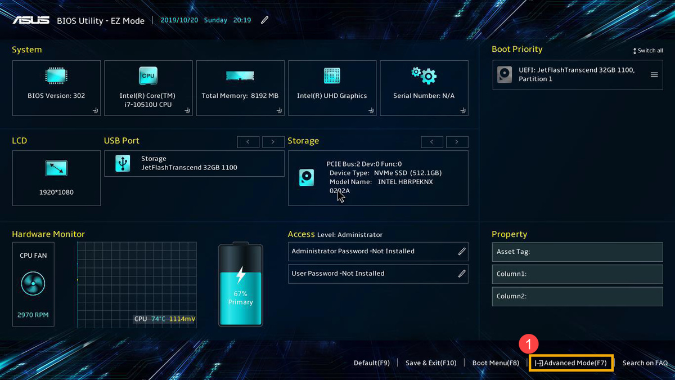
Task: Open the Intel UHD Graphics tile
Action: click(332, 88)
